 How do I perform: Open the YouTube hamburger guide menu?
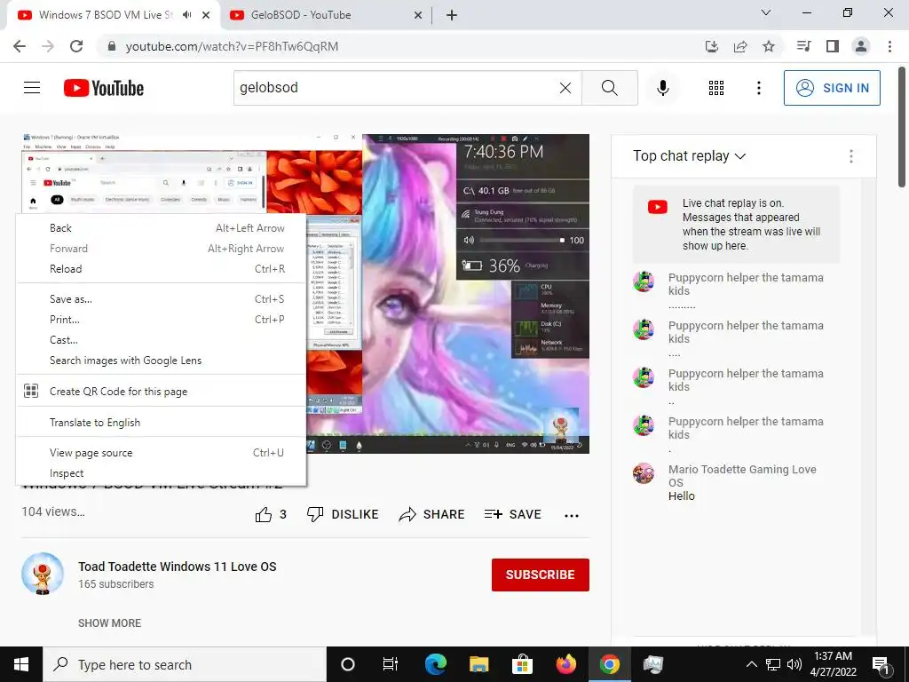[x=32, y=88]
